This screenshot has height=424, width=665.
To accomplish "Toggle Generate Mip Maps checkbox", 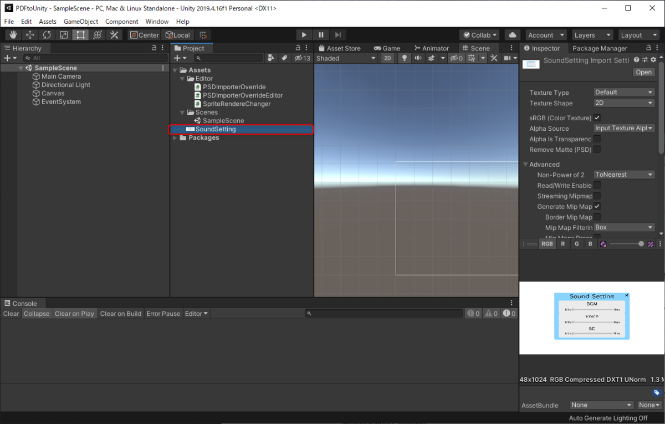I will 597,206.
